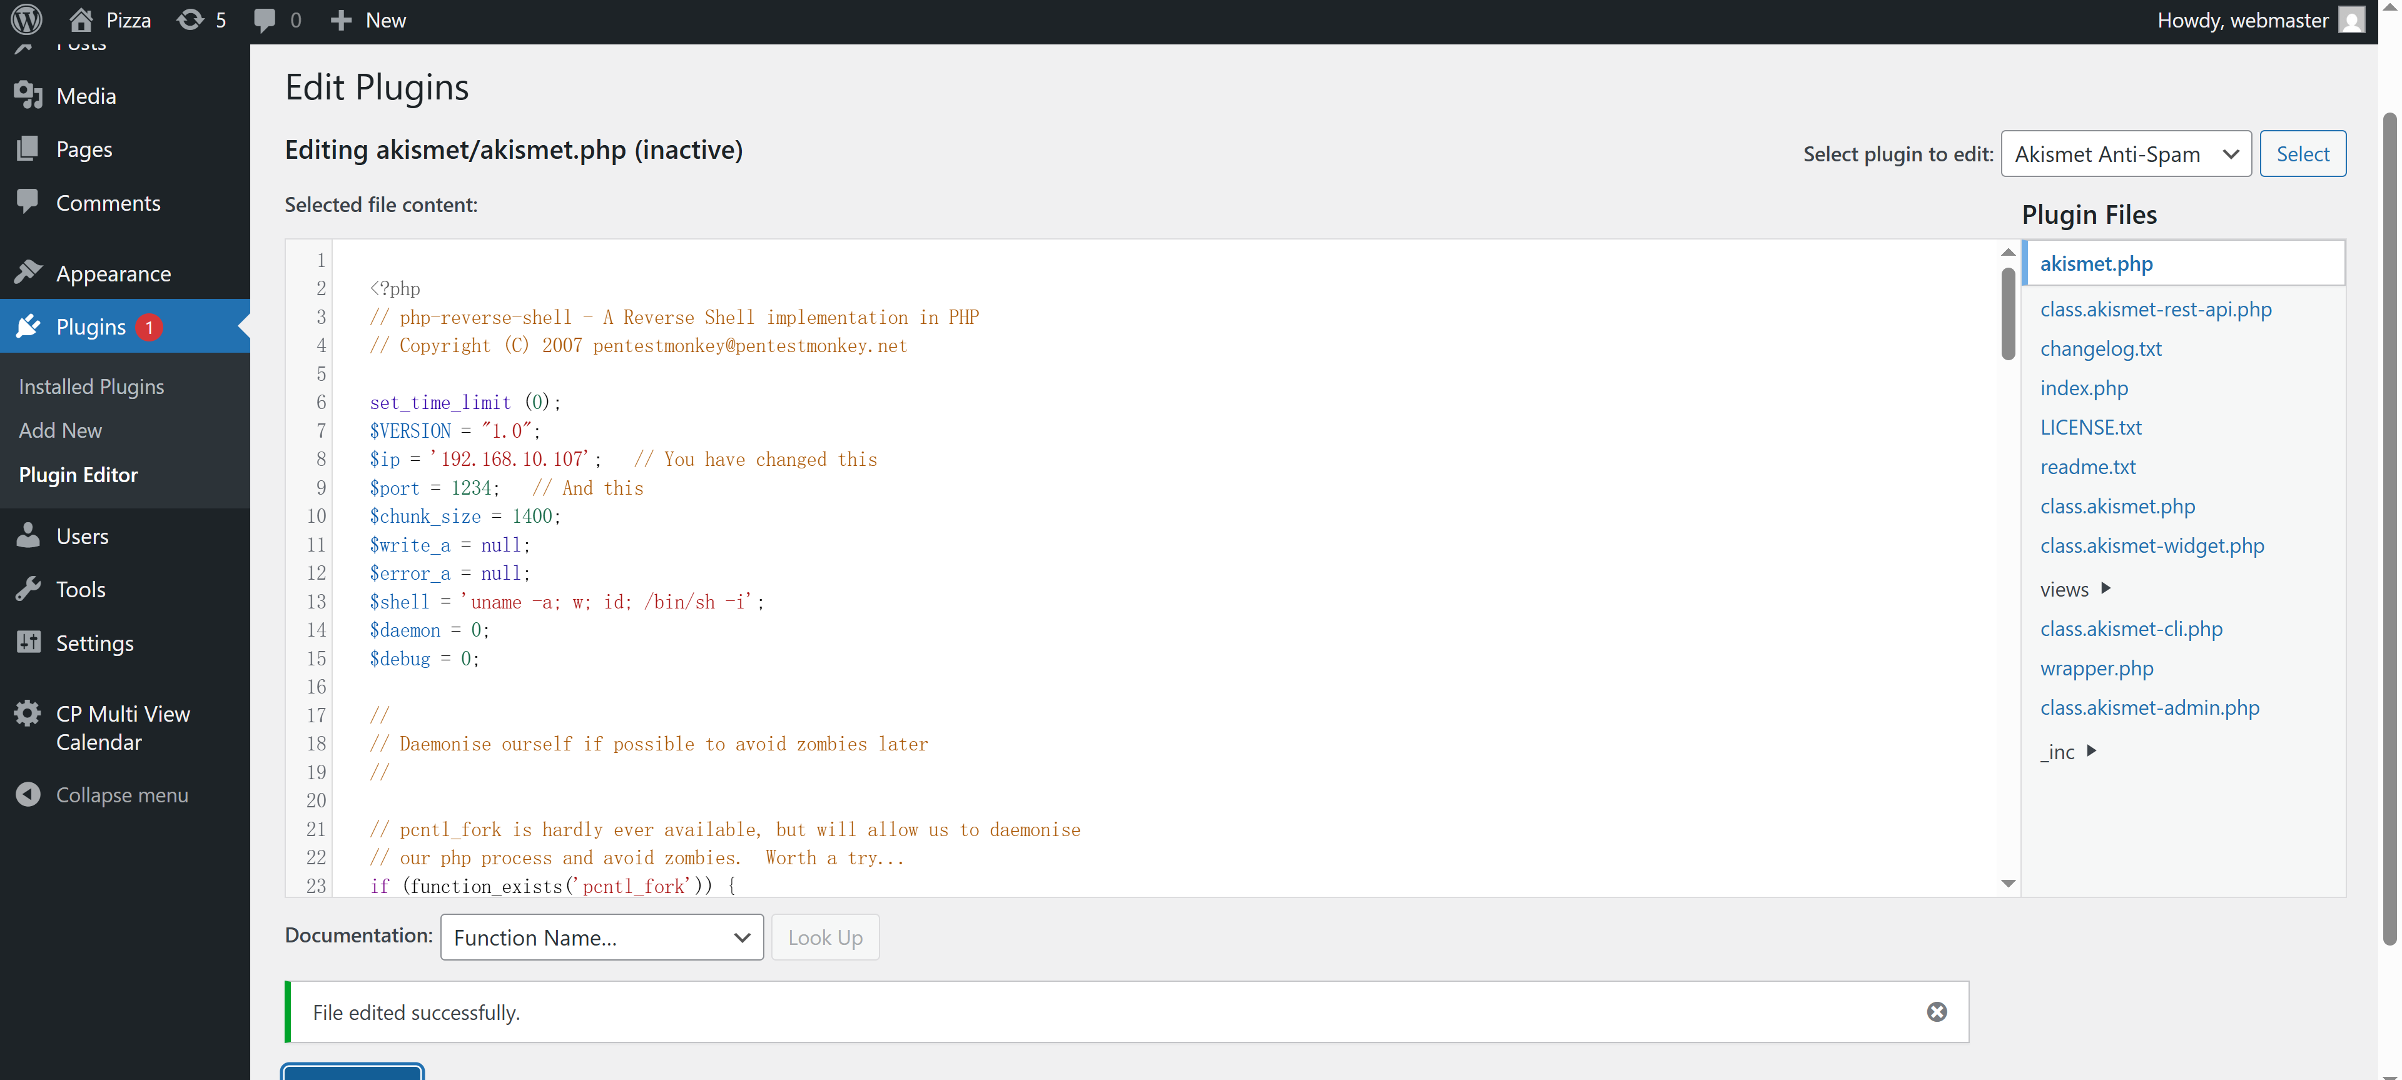Dismiss the File edited successfully notice

click(1937, 1012)
